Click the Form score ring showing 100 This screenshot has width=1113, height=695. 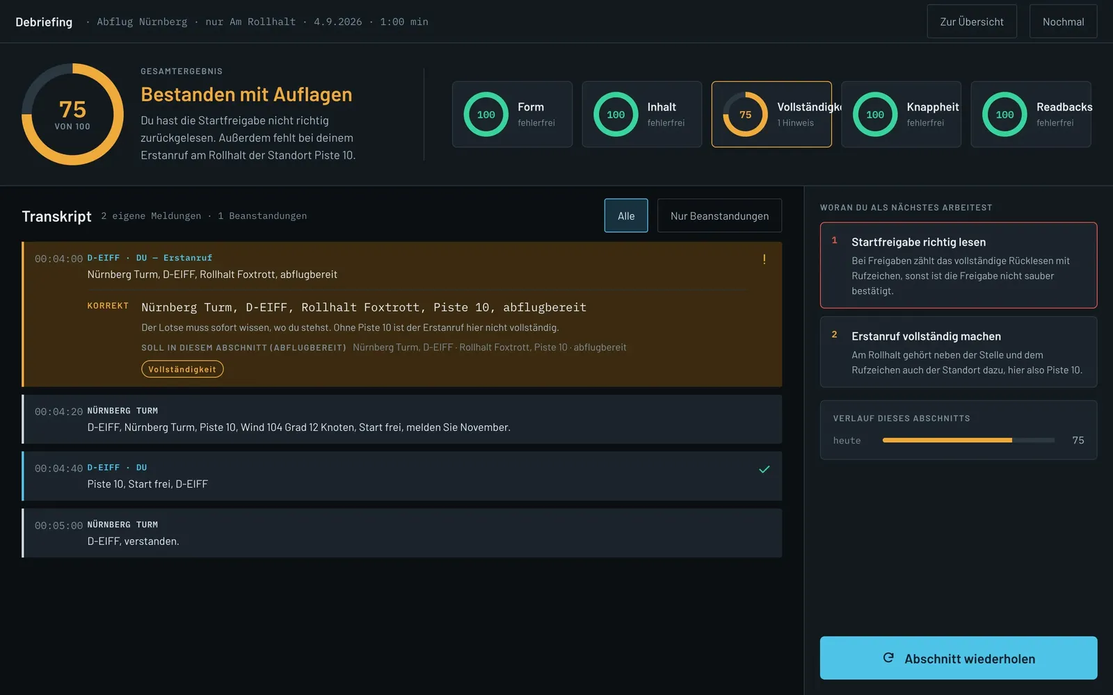486,115
